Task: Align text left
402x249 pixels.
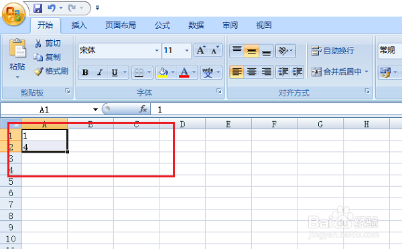Action: (237, 72)
